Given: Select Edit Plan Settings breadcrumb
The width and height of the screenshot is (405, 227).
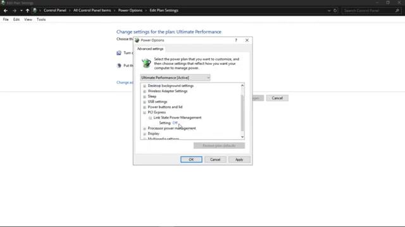Looking at the screenshot, I should pos(164,10).
